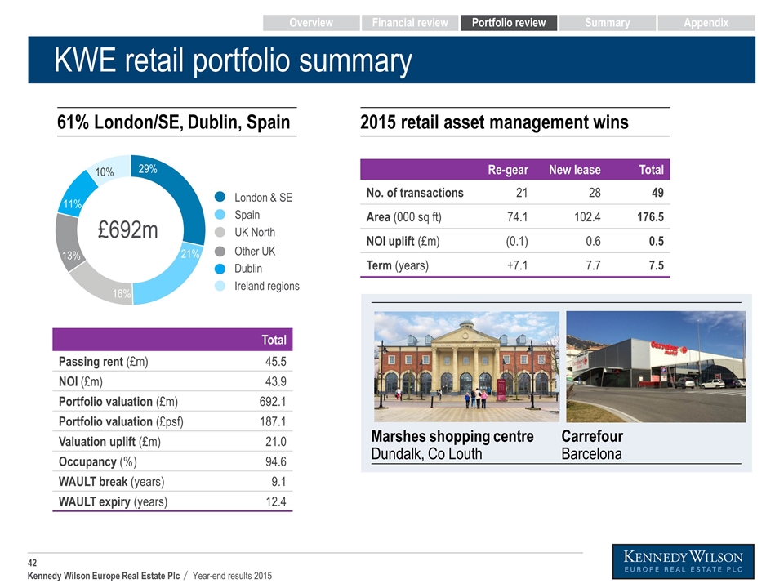This screenshot has width=784, height=588.
Task: Click the 'Term (years)' row label
Action: (397, 265)
